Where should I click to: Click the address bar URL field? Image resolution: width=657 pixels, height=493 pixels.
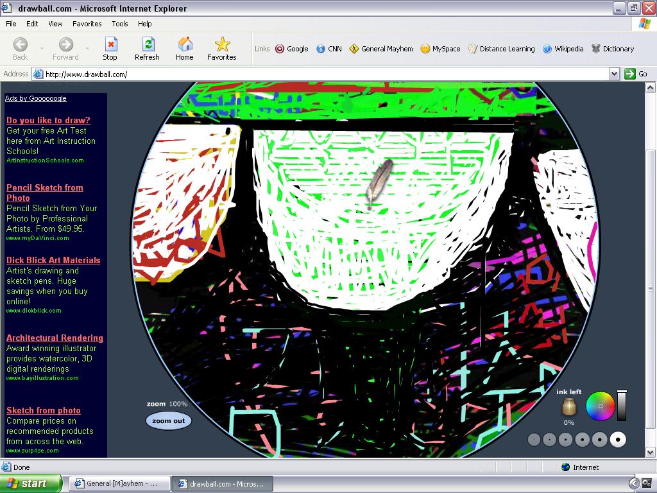click(321, 74)
